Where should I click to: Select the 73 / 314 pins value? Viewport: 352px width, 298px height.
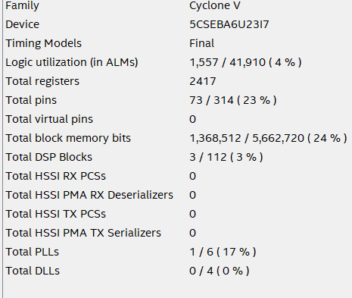pos(233,100)
